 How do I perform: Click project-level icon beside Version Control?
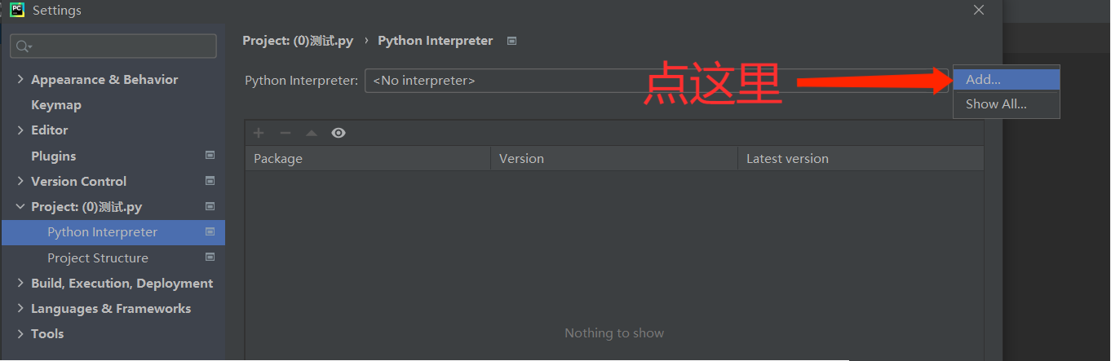[x=210, y=181]
